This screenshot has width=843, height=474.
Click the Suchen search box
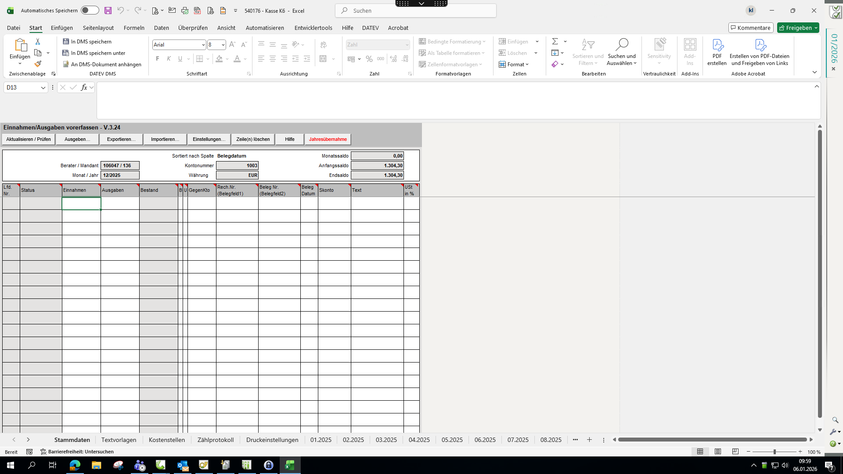click(415, 11)
